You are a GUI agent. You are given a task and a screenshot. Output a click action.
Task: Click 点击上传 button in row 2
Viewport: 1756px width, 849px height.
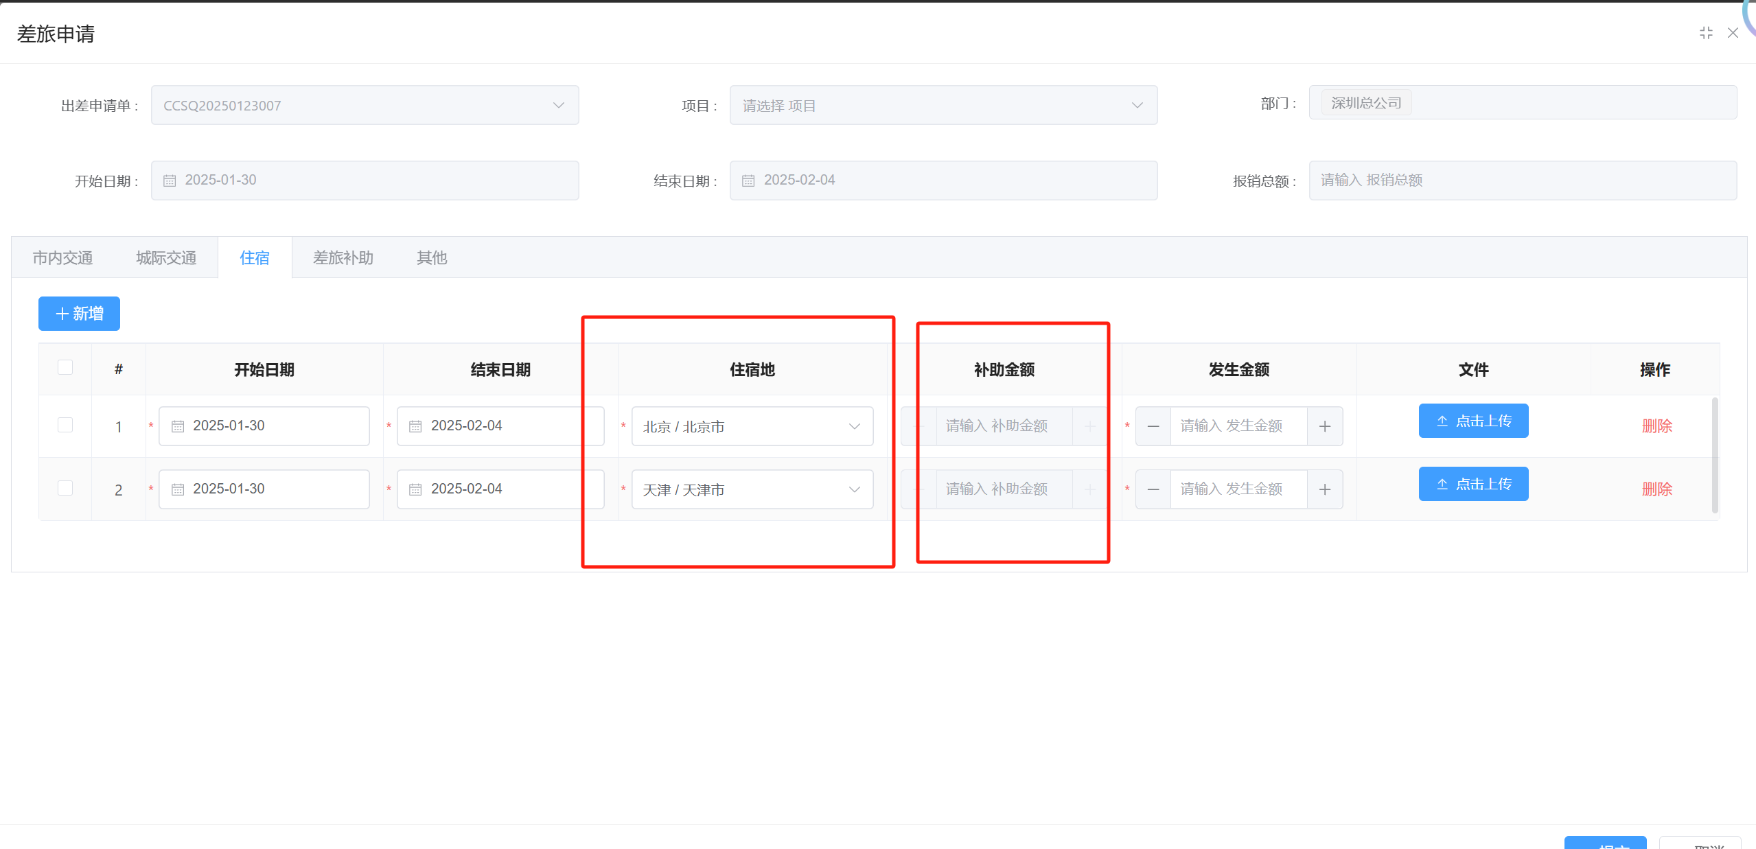pos(1473,484)
